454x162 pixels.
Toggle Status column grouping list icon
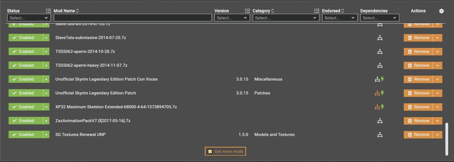click(48, 11)
